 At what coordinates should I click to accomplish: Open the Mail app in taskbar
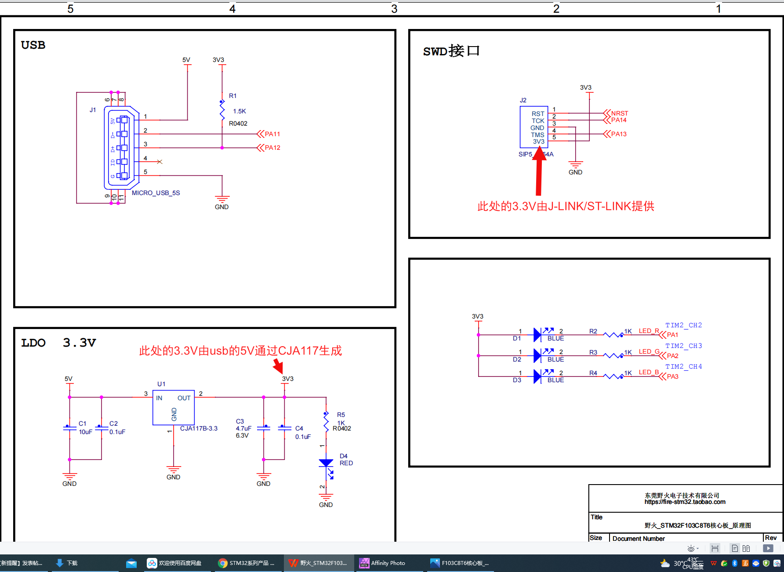click(131, 563)
